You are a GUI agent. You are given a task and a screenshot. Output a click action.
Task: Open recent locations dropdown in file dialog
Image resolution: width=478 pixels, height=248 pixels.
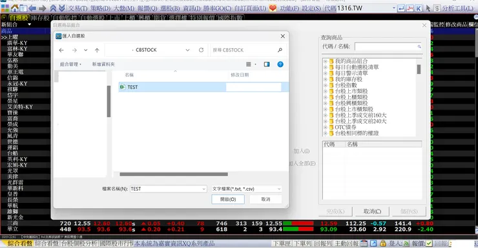coord(86,50)
